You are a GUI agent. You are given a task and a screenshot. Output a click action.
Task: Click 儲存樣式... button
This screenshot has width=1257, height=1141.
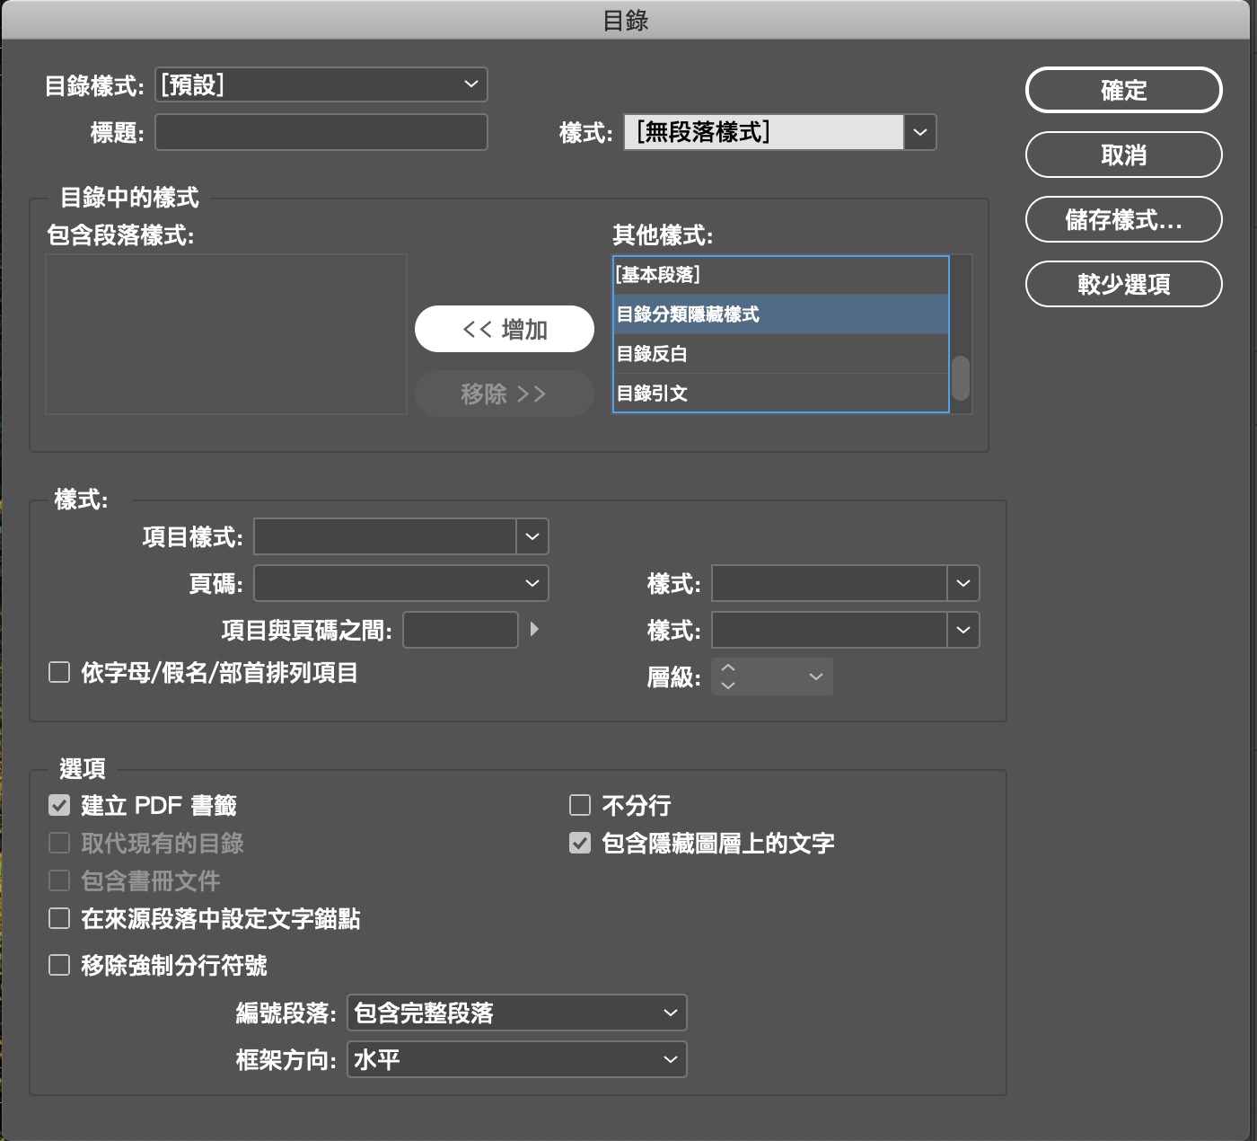1123,219
